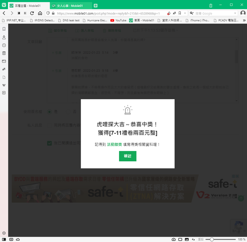Image resolution: width=247 pixels, height=242 pixels.
Task: Open Vivaldi settings gear
Action: point(4,233)
